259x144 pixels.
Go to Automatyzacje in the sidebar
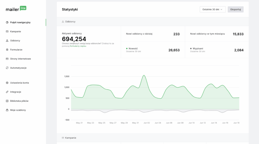click(18, 68)
